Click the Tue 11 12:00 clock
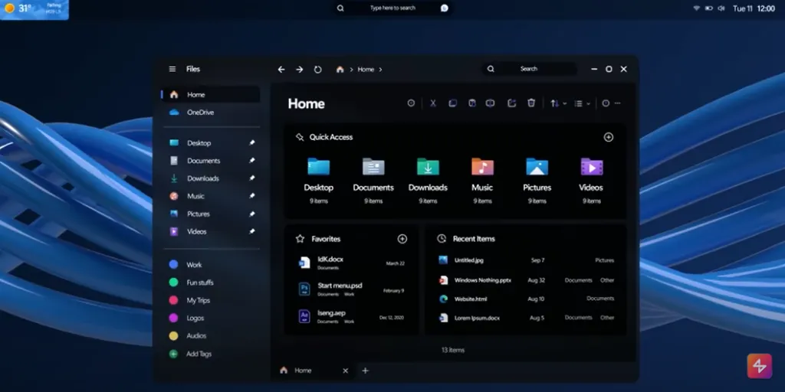 (x=754, y=8)
